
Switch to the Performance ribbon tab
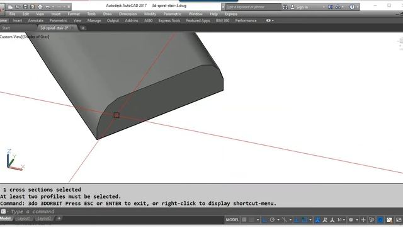click(246, 21)
